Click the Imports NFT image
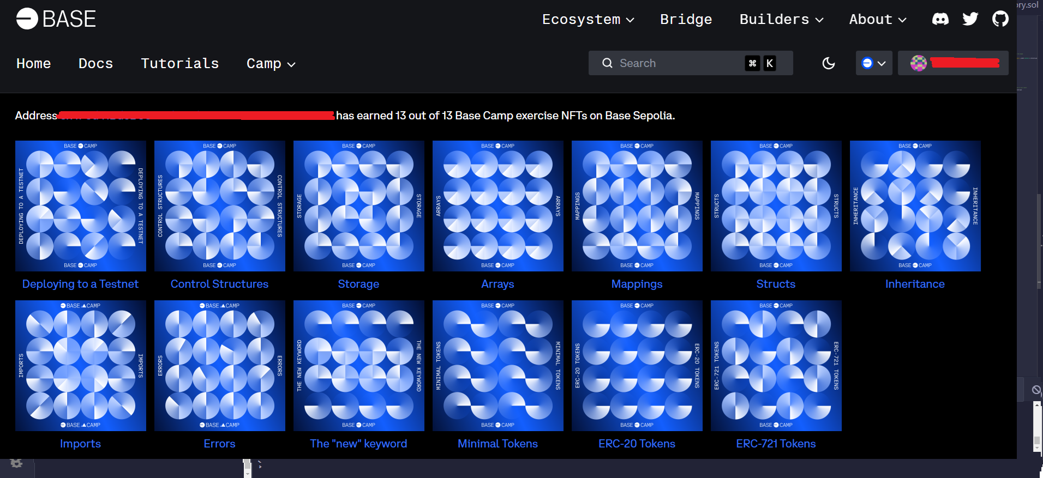Image resolution: width=1043 pixels, height=478 pixels. pos(81,366)
